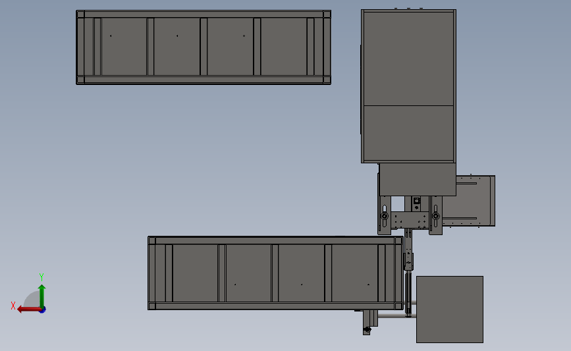Select the plain square box at lower right
The width and height of the screenshot is (571, 351).
[x=450, y=309]
